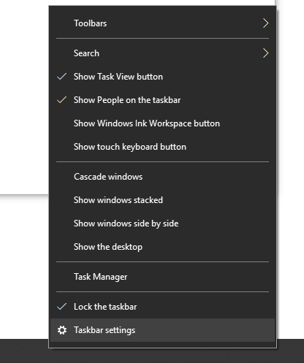Click the checkmark beside Show People on the taskbar

pyautogui.click(x=62, y=100)
